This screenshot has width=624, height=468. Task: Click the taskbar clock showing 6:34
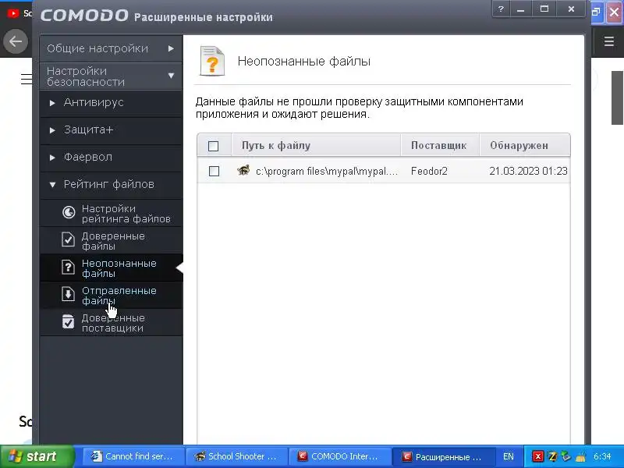[602, 456]
